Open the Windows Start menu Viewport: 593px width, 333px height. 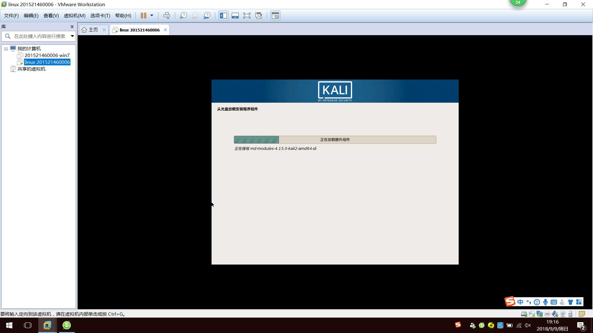9,325
